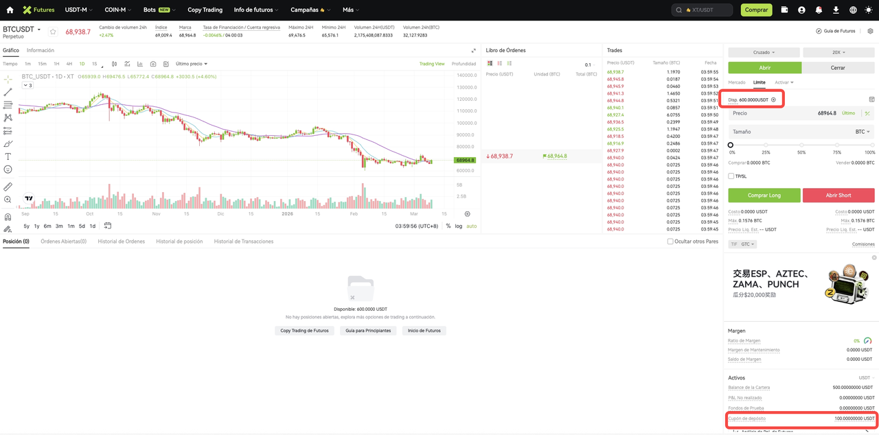Add BTCUSDT to favorites with star icon

tap(53, 32)
